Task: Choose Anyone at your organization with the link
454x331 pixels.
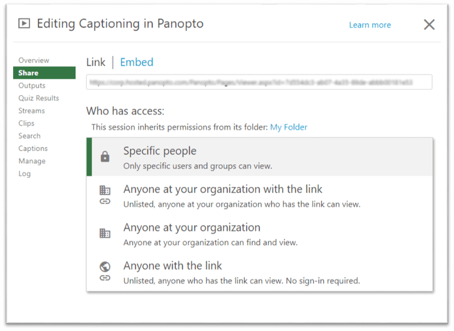Action: [223, 189]
